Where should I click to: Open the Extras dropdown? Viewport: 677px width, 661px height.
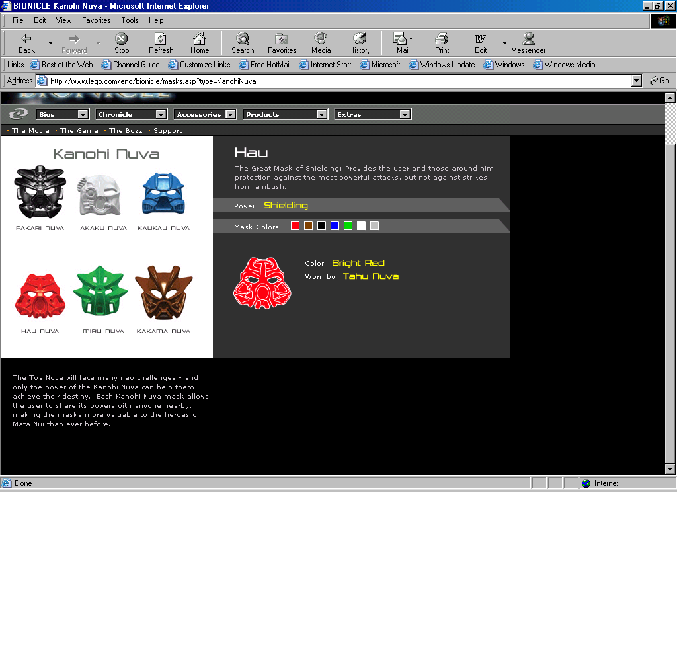(x=373, y=114)
